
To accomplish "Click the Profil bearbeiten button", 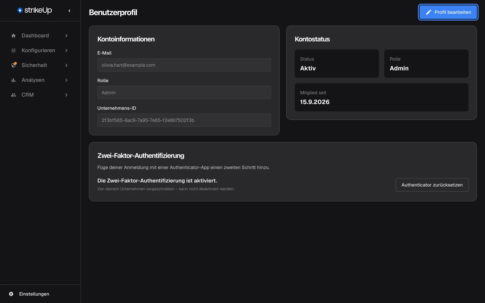I will 448,12.
